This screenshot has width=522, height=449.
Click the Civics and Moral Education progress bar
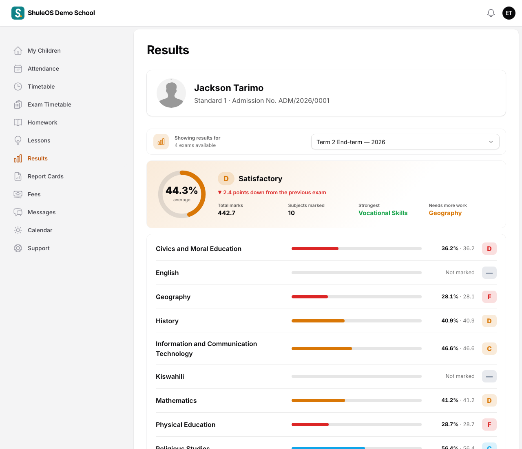[x=356, y=249]
